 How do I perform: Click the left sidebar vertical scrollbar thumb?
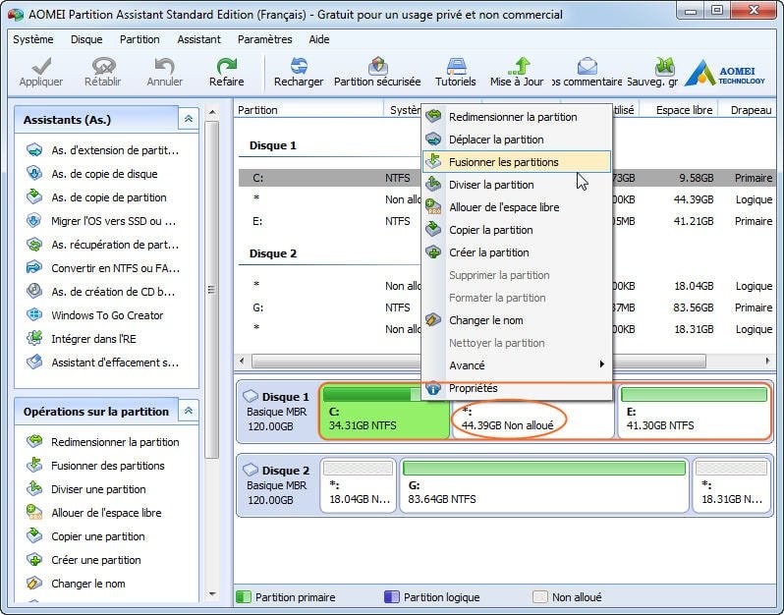click(212, 290)
